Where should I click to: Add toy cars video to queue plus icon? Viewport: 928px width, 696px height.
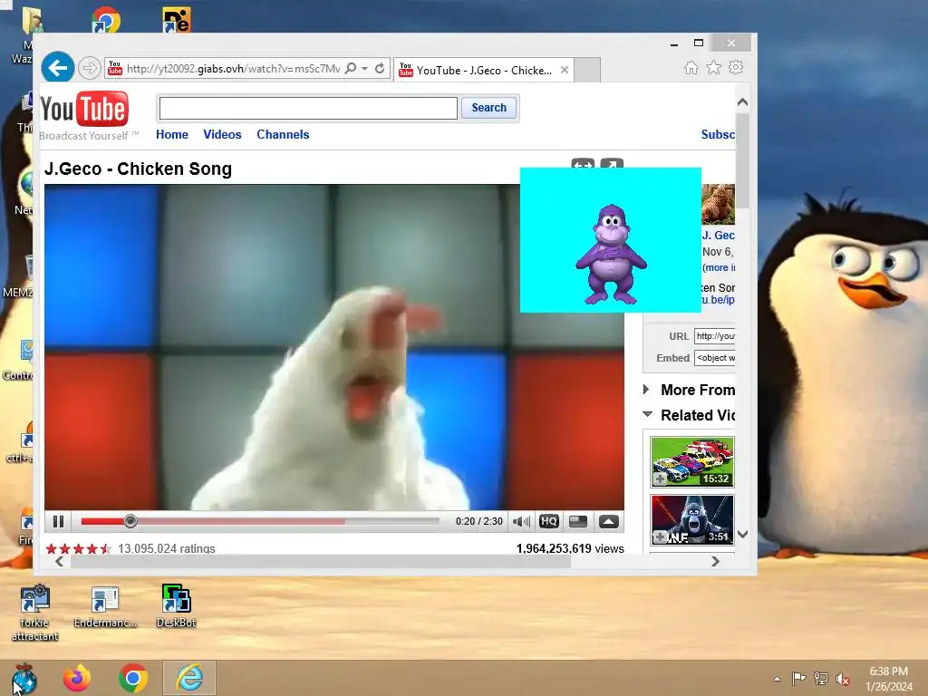pos(660,478)
